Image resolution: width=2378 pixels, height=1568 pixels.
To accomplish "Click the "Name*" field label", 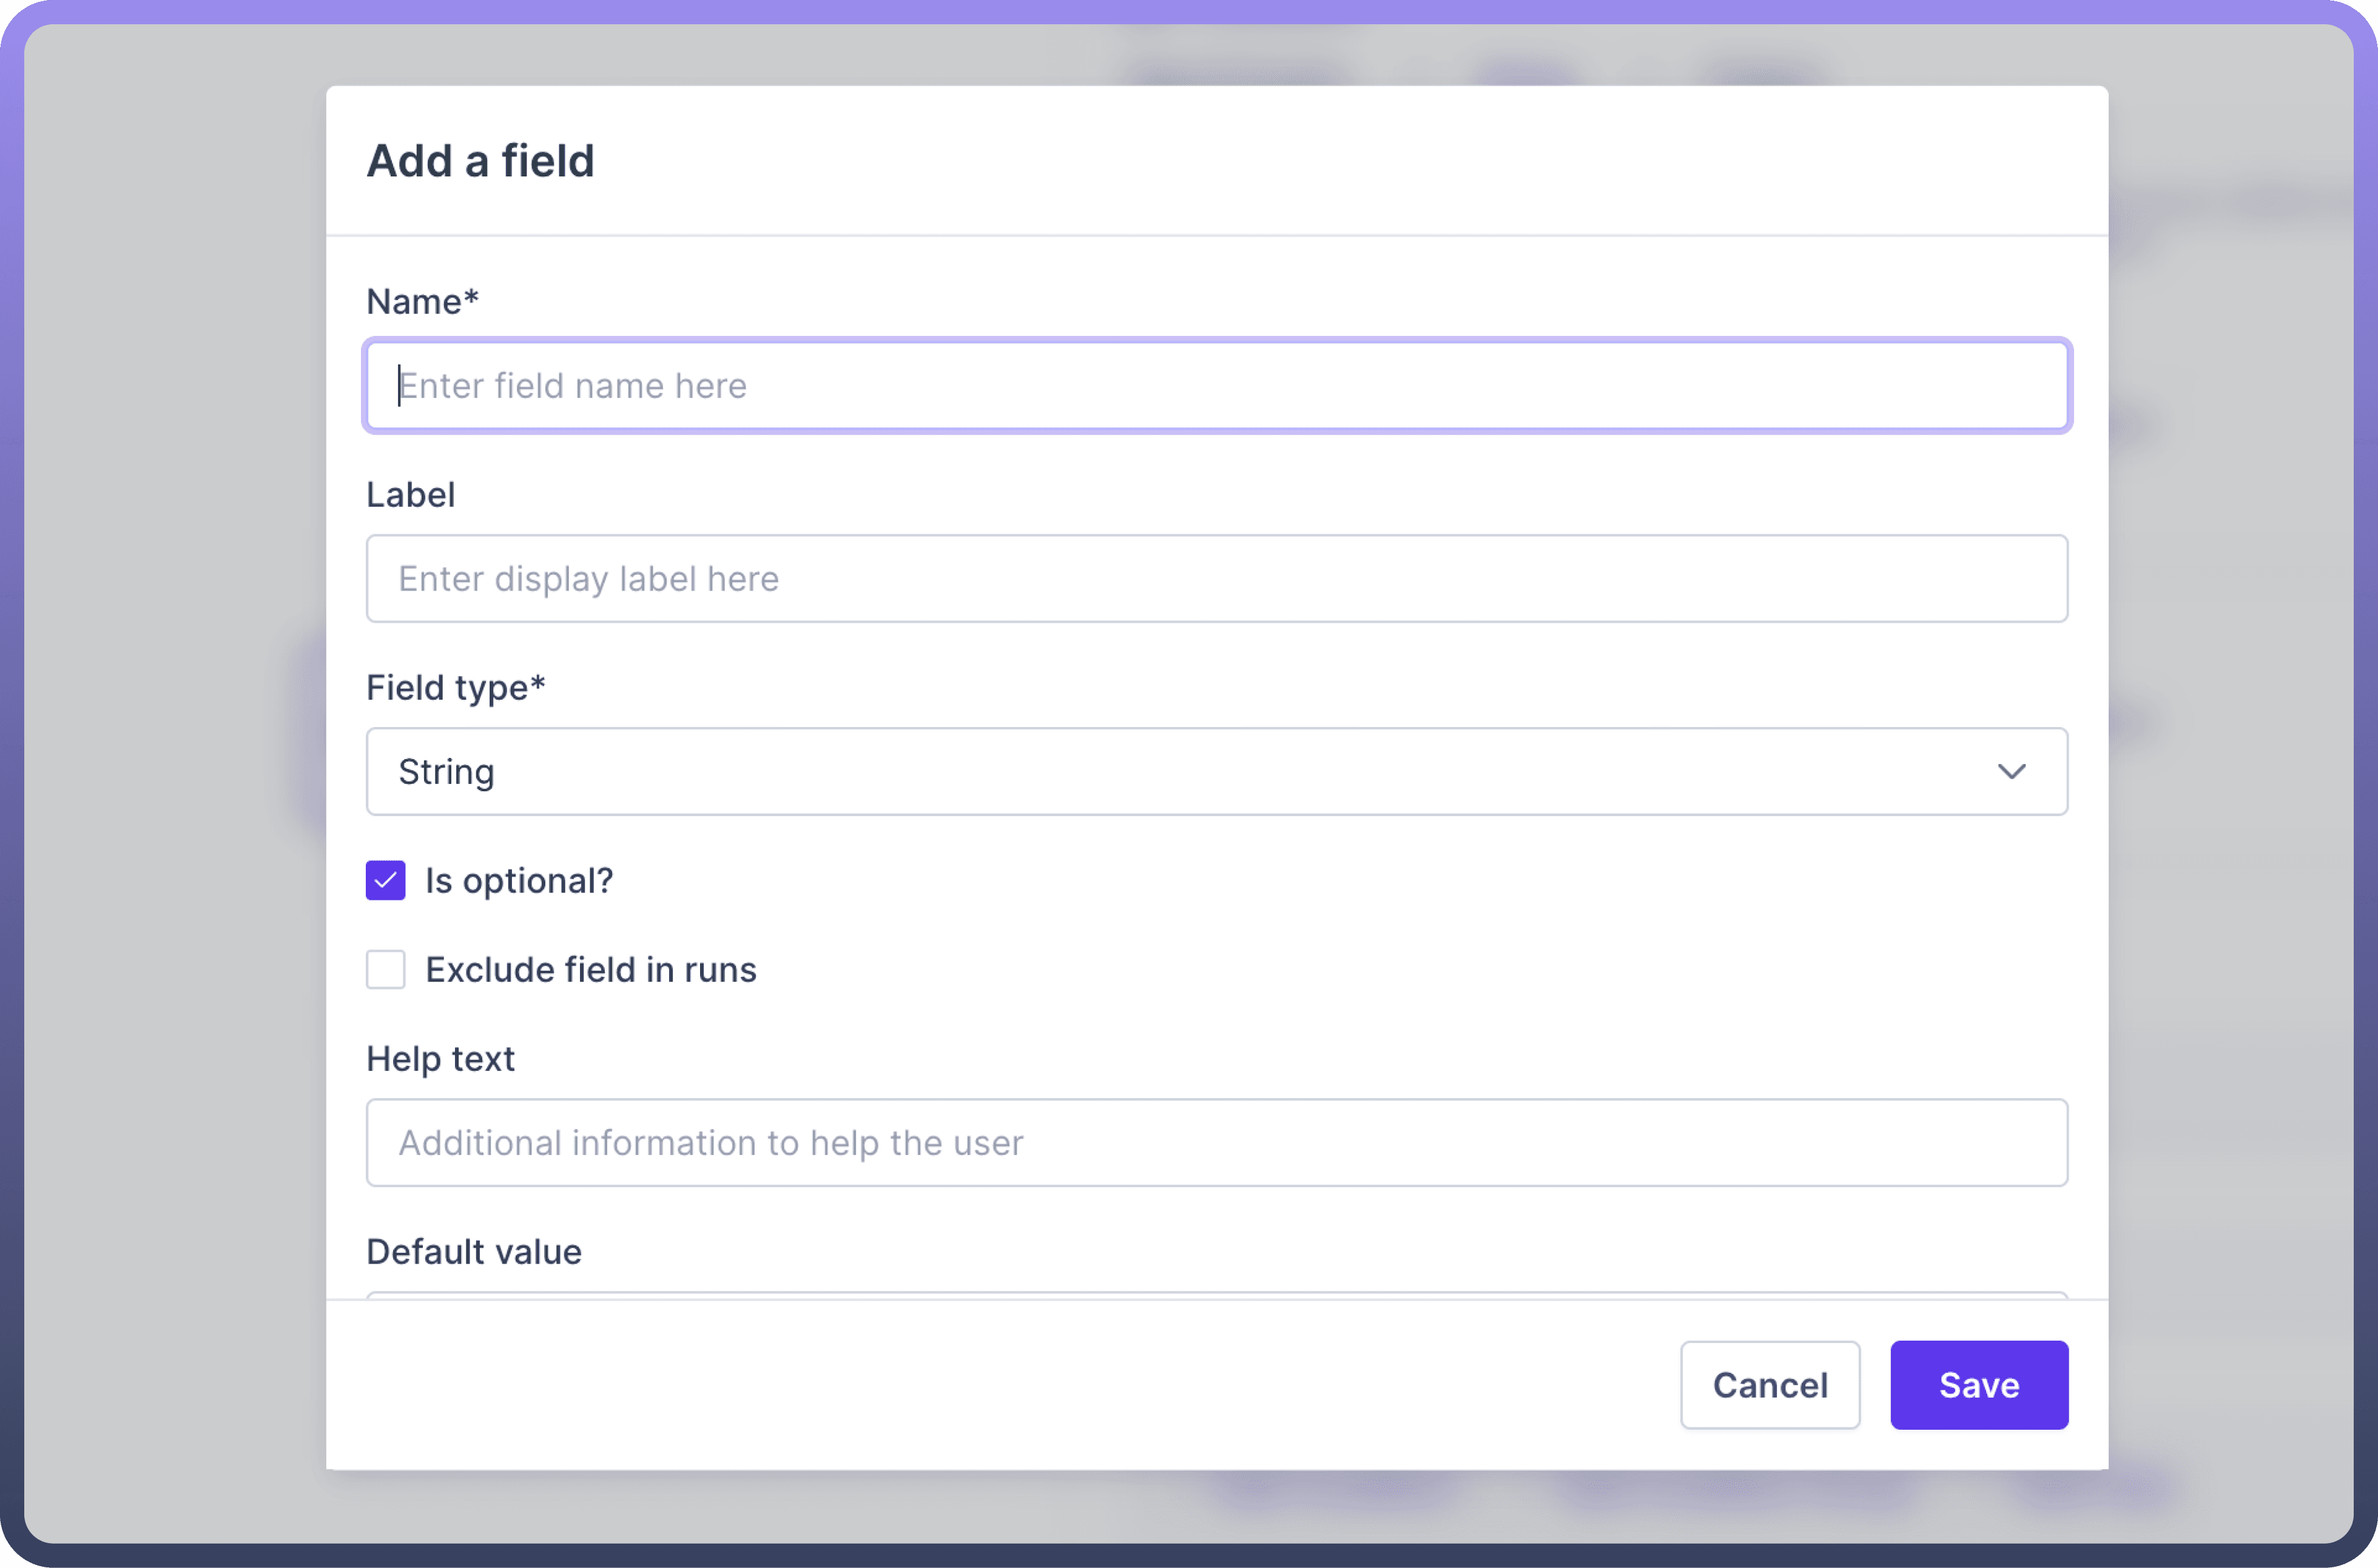I will (422, 302).
